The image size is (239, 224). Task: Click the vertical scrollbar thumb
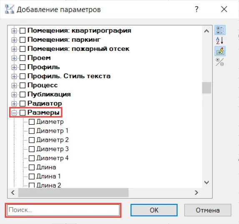click(x=206, y=88)
